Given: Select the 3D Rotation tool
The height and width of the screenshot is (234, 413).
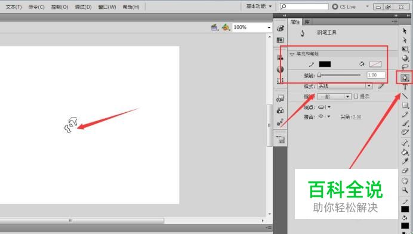Looking at the screenshot, I should [405, 58].
